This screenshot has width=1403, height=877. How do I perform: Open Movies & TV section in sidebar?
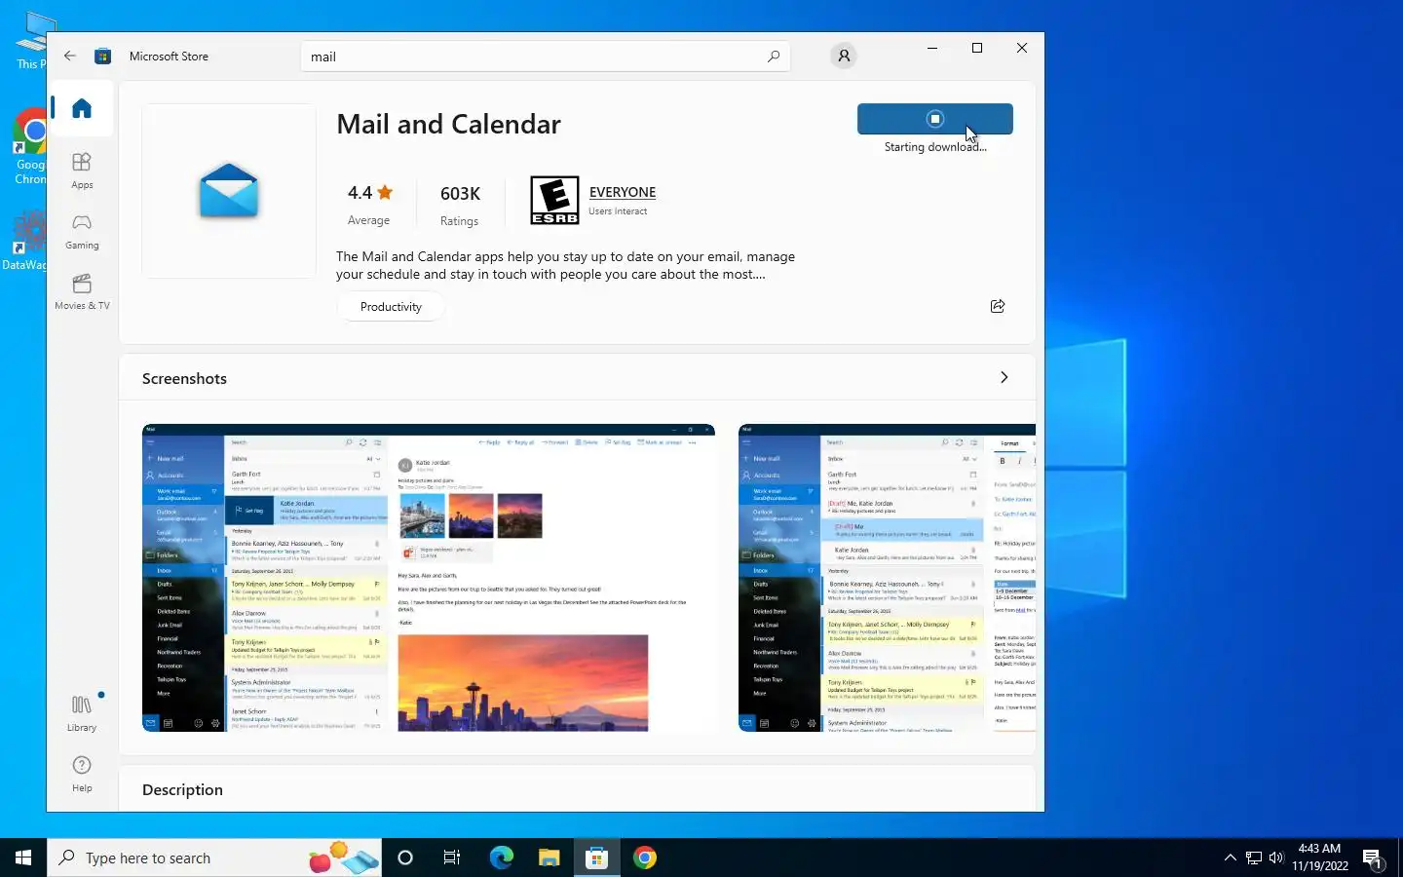[82, 291]
